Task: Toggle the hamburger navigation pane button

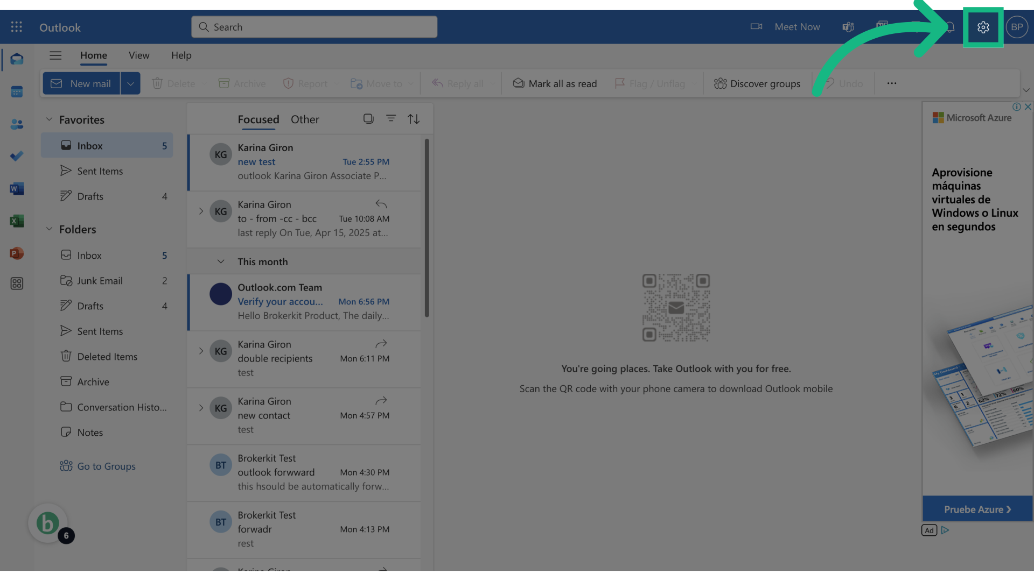Action: coord(55,55)
